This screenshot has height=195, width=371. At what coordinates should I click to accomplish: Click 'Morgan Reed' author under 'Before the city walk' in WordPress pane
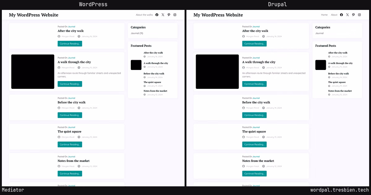point(68,108)
